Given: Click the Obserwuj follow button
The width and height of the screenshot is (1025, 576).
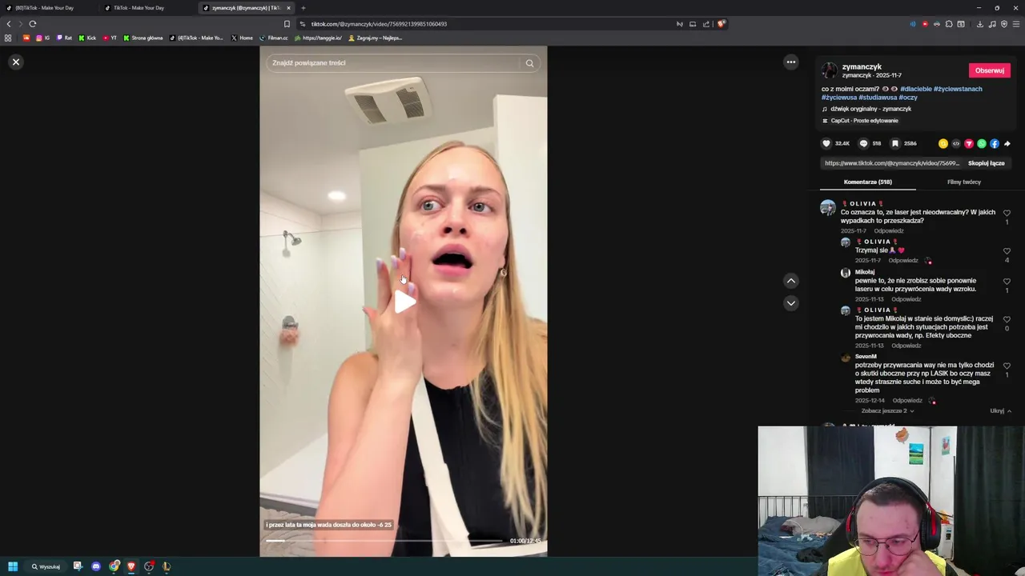Looking at the screenshot, I should pyautogui.click(x=989, y=70).
